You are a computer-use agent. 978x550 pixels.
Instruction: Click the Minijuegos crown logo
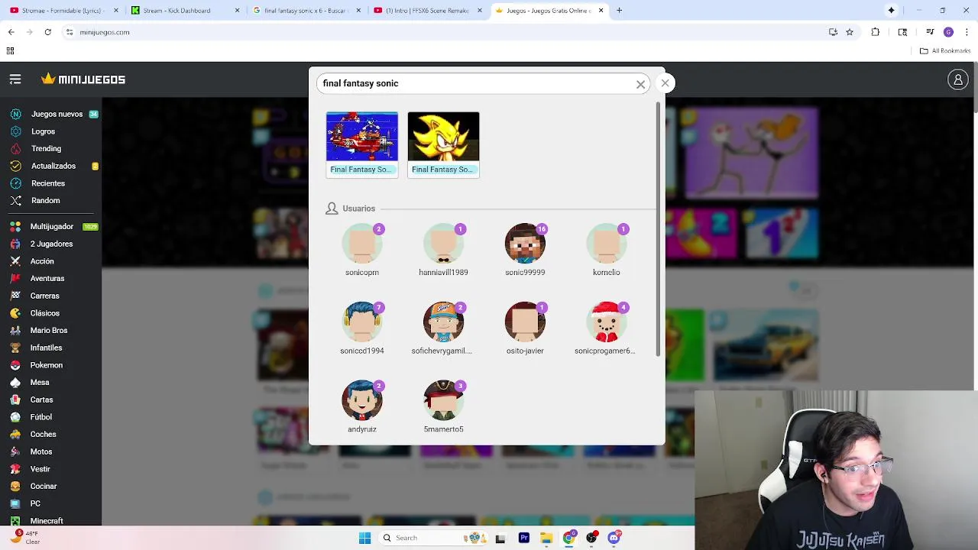(x=83, y=79)
